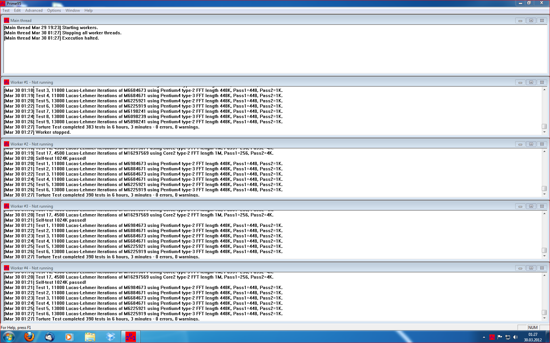Click 'For Help, press F1' status text
The width and height of the screenshot is (550, 343).
coord(16,327)
